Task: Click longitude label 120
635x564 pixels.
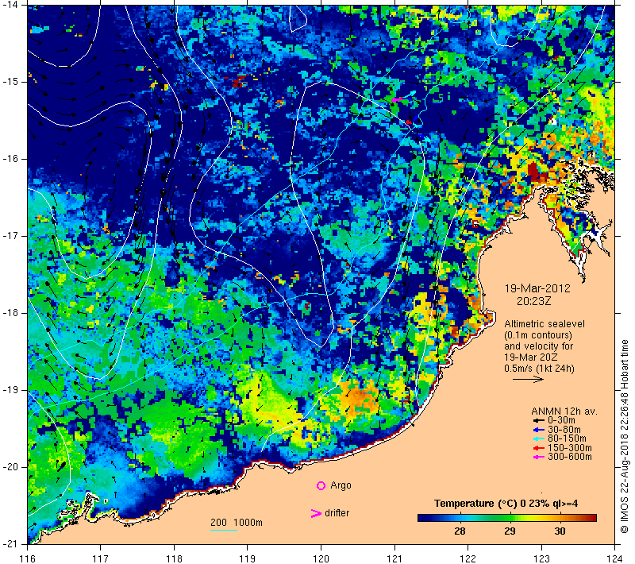Action: pyautogui.click(x=321, y=558)
